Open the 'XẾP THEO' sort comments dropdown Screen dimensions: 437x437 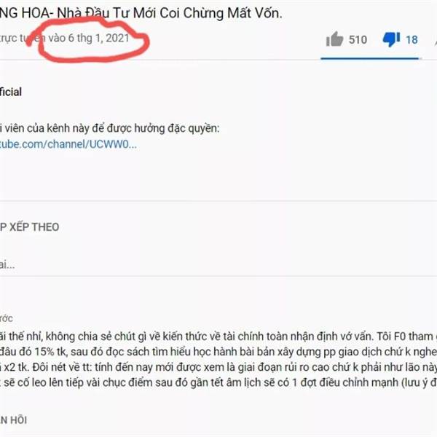[29, 227]
